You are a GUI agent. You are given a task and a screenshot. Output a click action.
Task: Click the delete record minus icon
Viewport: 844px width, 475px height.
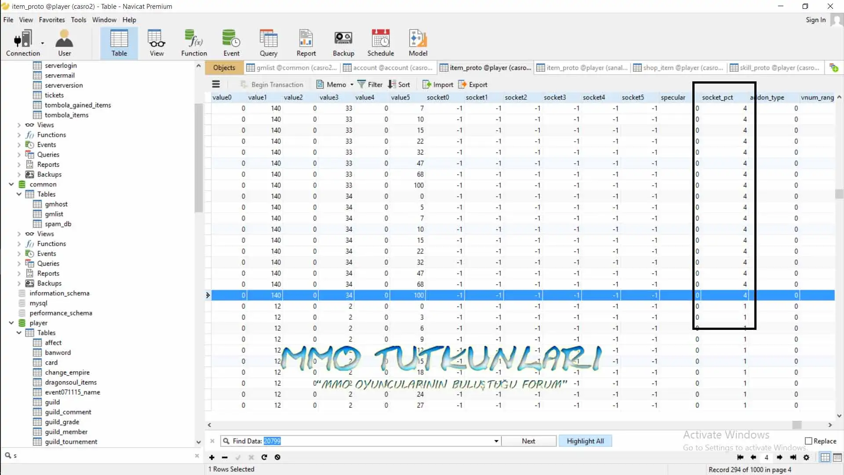(225, 457)
